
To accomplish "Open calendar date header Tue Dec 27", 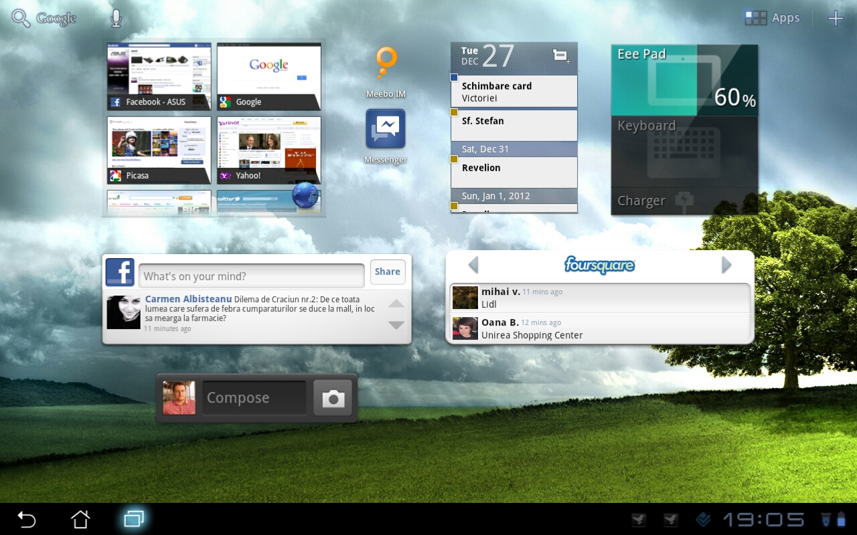I will tap(487, 57).
